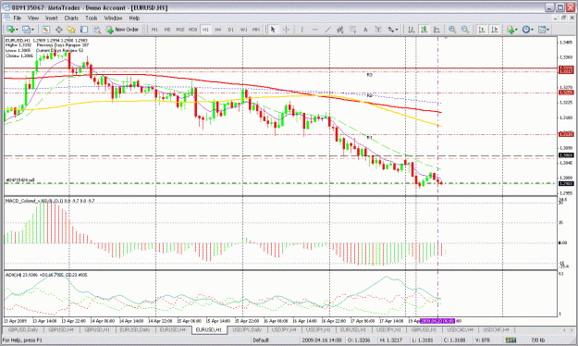Switch to the EURUSD,H4 chart tab
This screenshot has width=578, height=346.
point(173,329)
